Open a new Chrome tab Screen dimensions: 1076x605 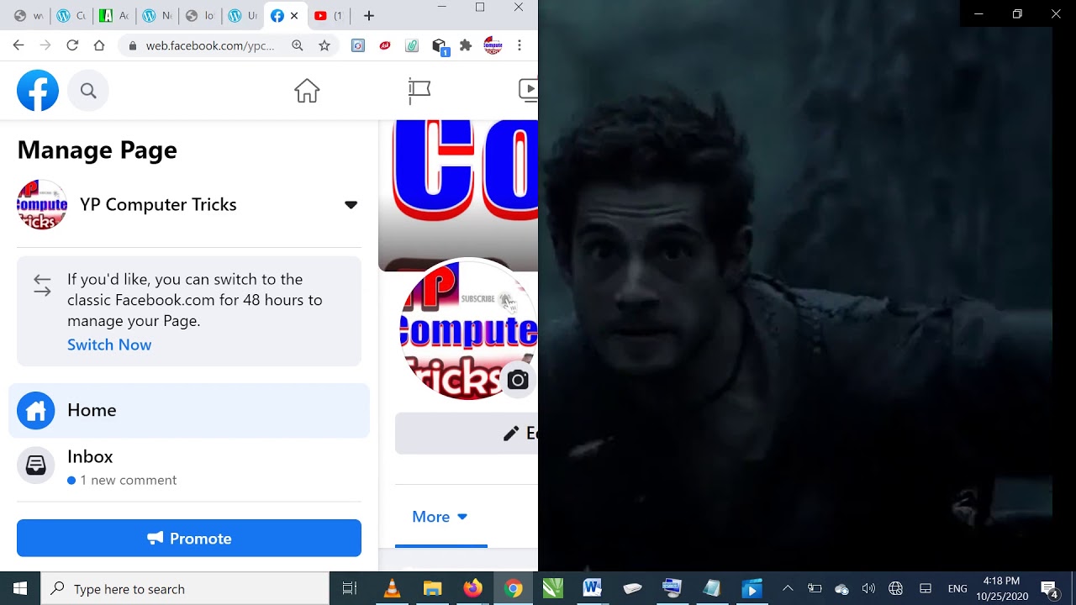[x=368, y=16]
